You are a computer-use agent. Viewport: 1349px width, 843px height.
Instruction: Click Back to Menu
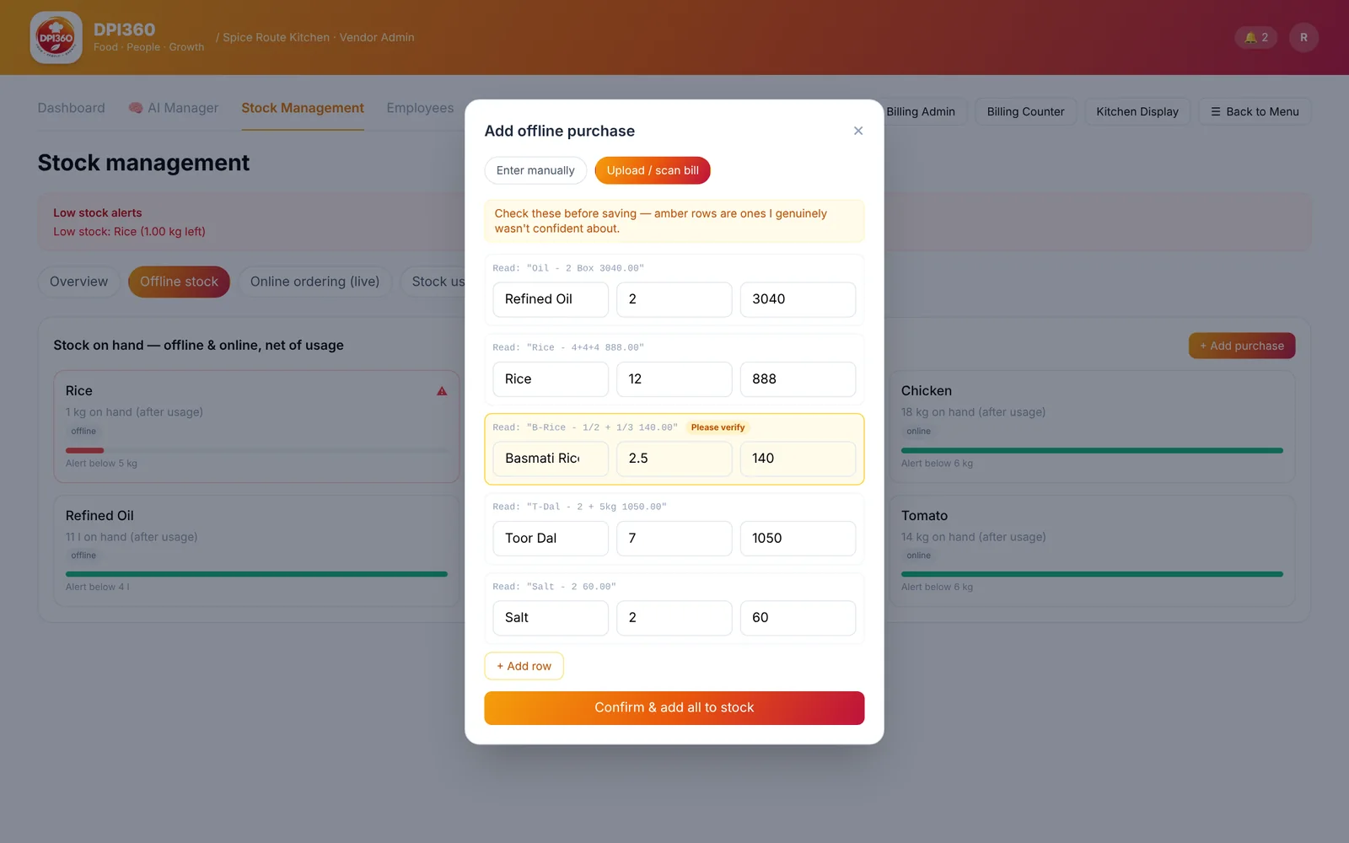(x=1255, y=111)
